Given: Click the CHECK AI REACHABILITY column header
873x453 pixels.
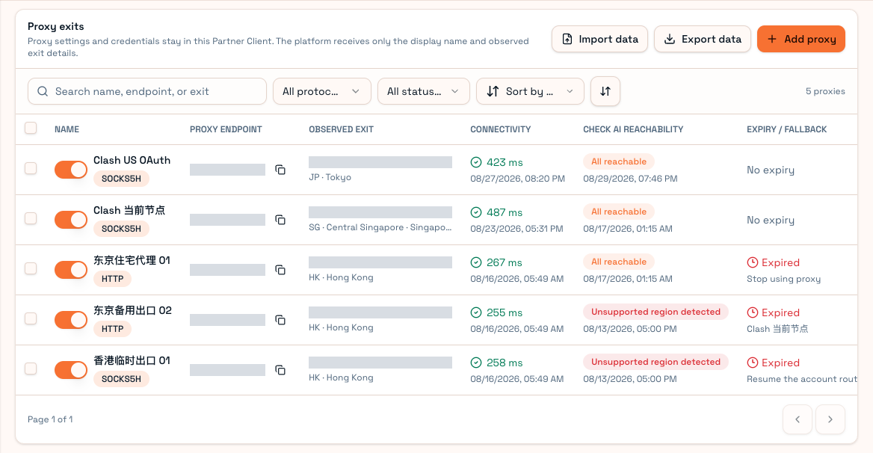Looking at the screenshot, I should point(633,129).
